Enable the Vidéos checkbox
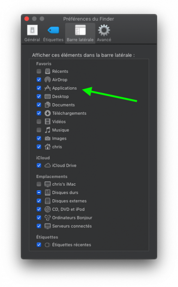The height and width of the screenshot is (287, 178). (x=39, y=122)
